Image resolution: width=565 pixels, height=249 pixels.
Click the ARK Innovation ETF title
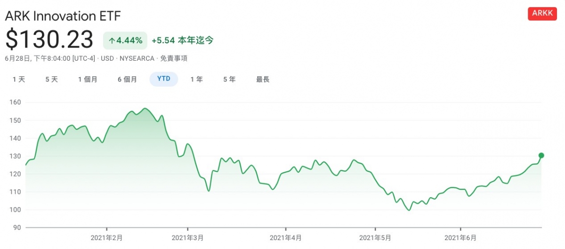tap(63, 16)
